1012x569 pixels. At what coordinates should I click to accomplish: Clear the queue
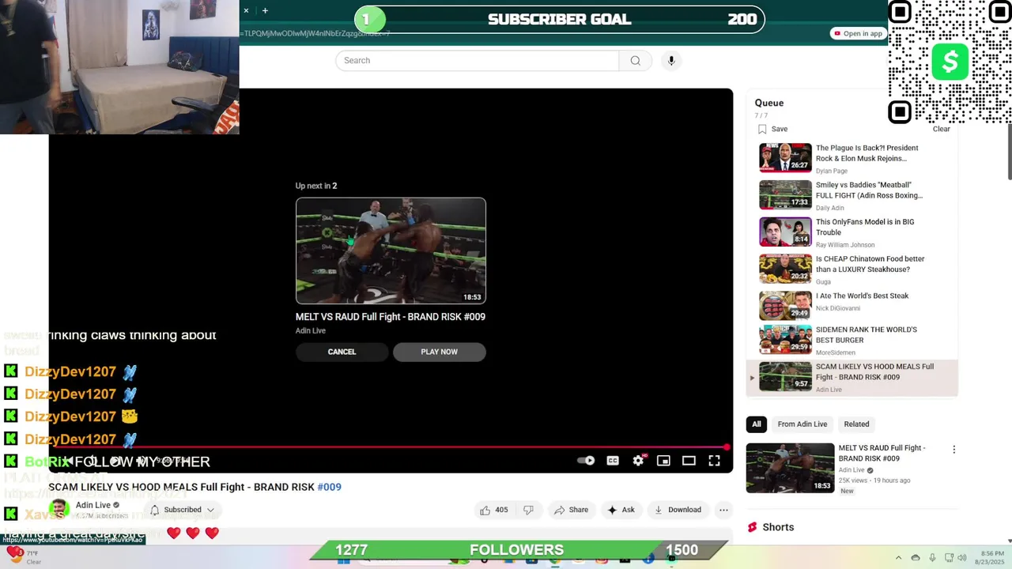tap(942, 129)
